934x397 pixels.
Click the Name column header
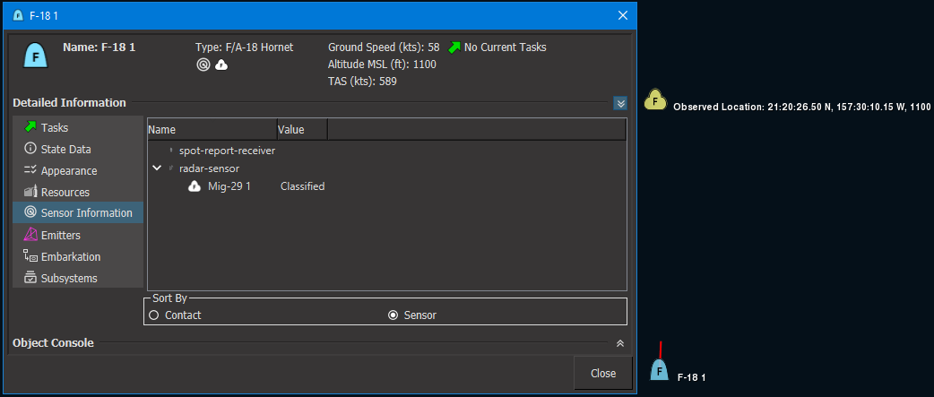[x=212, y=130]
